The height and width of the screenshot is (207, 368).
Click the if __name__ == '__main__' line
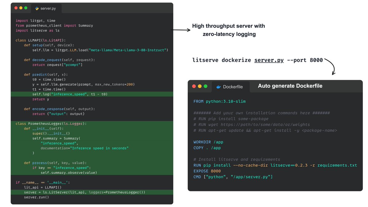(43, 182)
